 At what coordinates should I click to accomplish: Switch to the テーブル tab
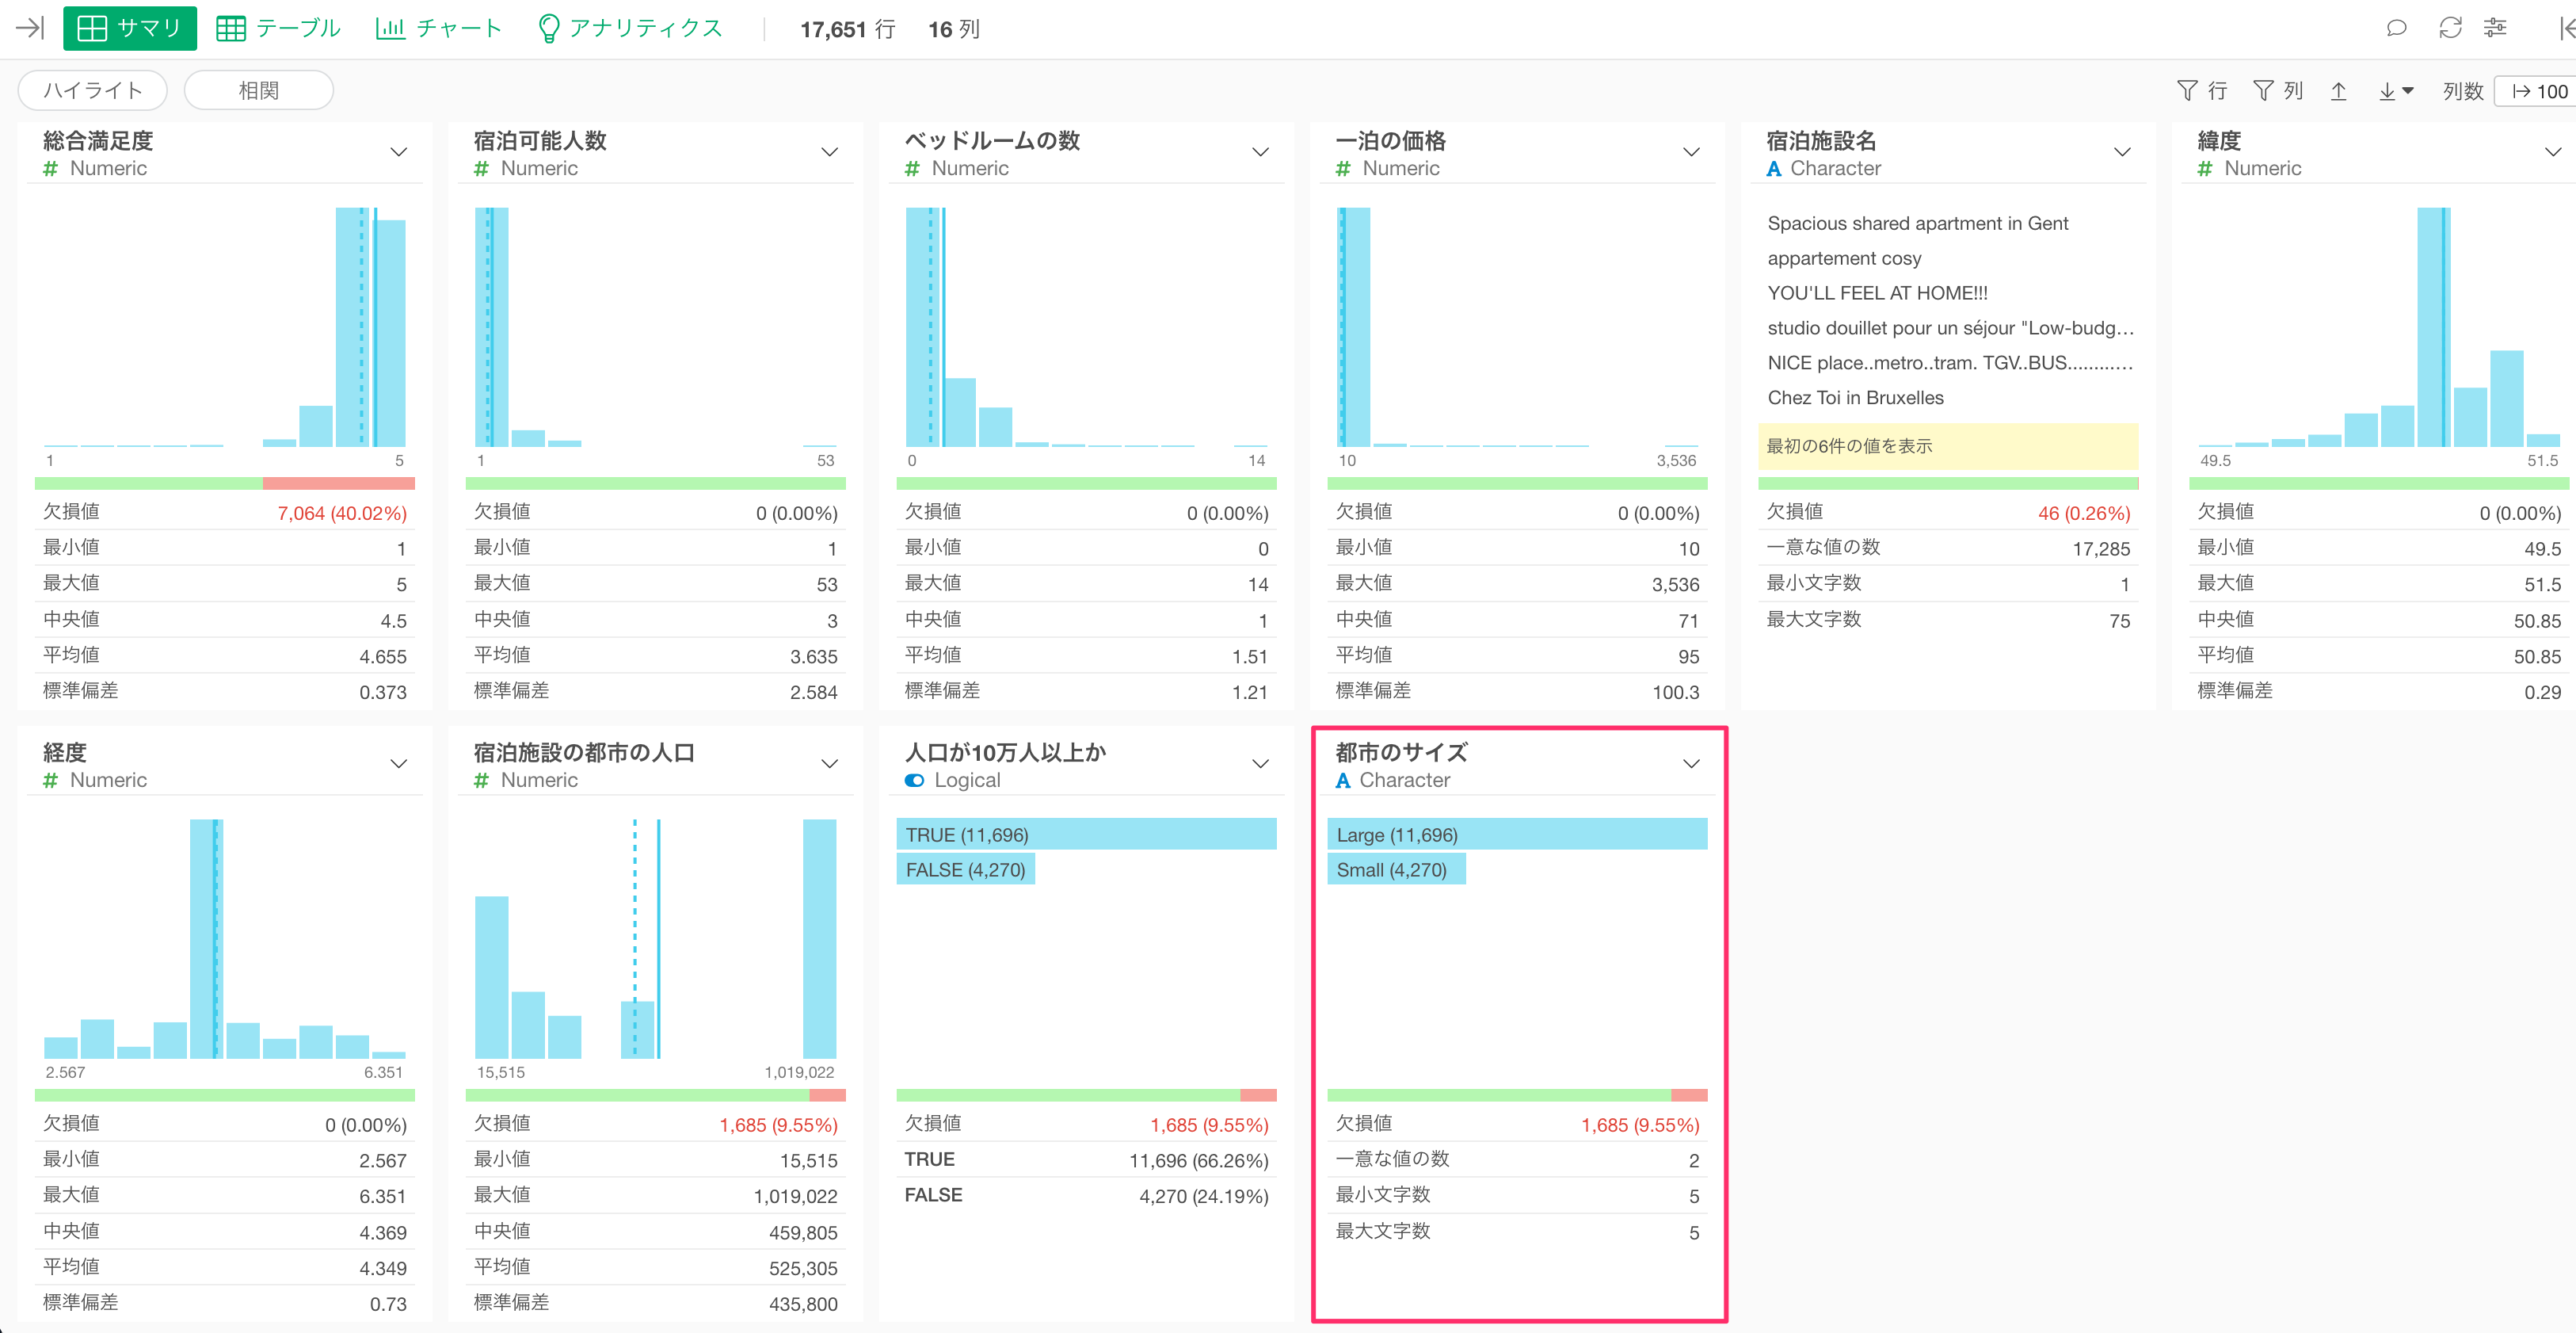278,28
